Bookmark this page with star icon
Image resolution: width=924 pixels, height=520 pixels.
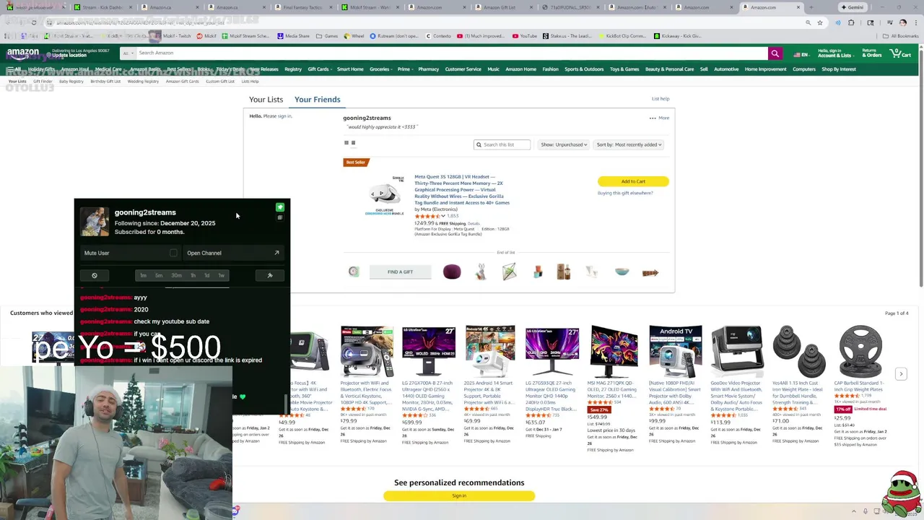[820, 22]
